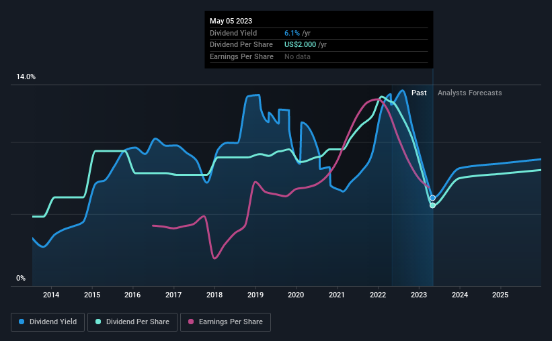Click the 'Analysts Forecasts' label

(x=469, y=93)
